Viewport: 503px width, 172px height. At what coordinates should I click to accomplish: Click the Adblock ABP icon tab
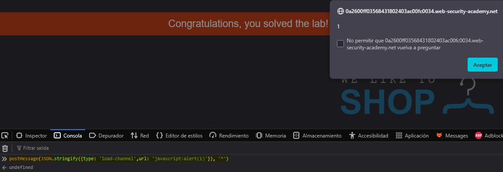pos(489,135)
